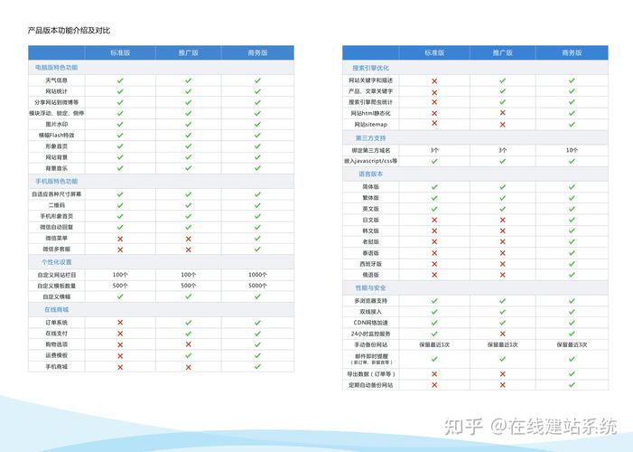Click the 标准版 checkmark for 二维码
The width and height of the screenshot is (633, 452).
click(120, 205)
